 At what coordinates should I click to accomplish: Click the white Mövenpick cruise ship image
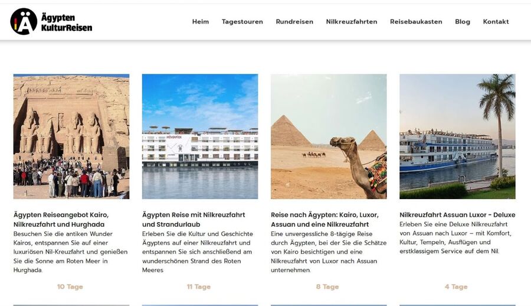coord(200,136)
